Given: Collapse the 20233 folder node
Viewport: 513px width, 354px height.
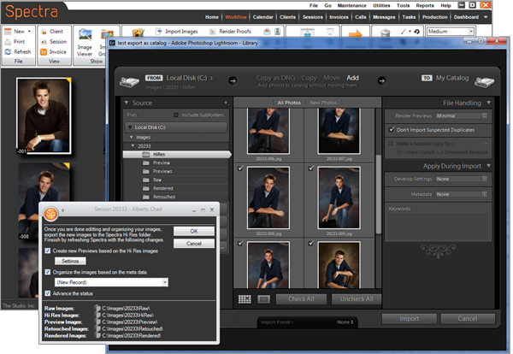Looking at the screenshot, I should tap(133, 146).
